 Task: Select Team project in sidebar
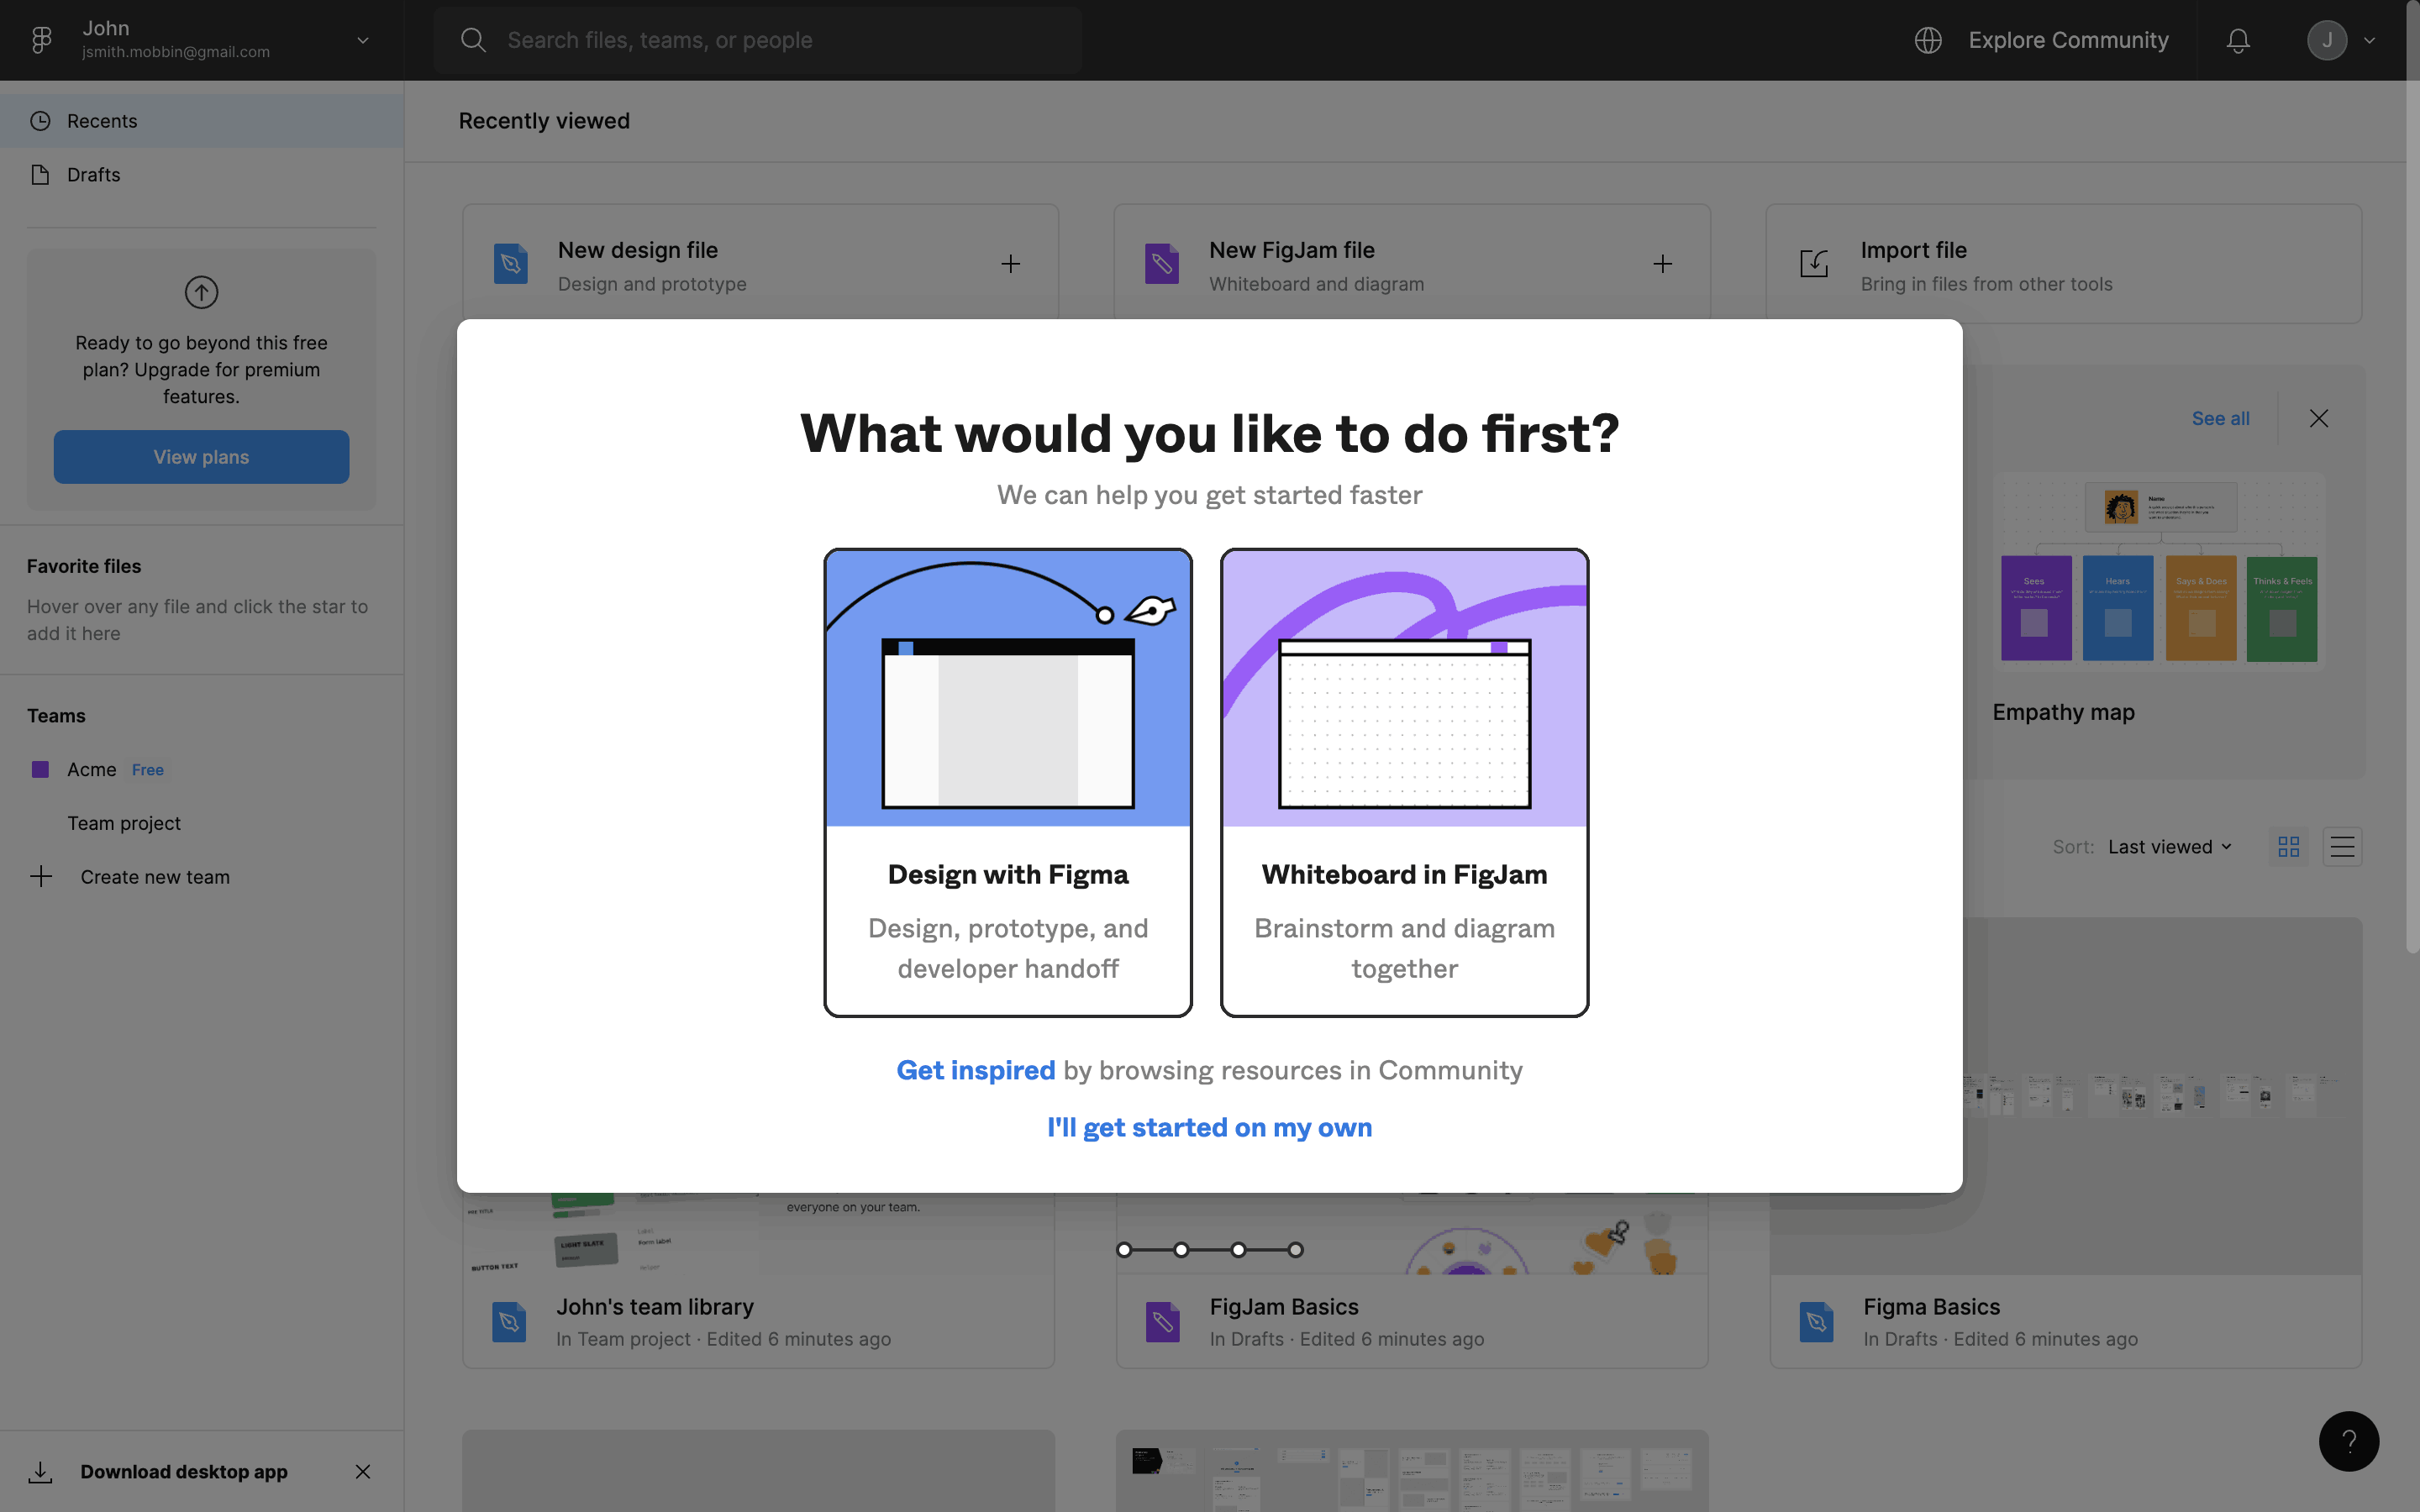[124, 823]
